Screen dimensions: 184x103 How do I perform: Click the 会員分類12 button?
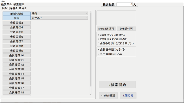point(16,64)
